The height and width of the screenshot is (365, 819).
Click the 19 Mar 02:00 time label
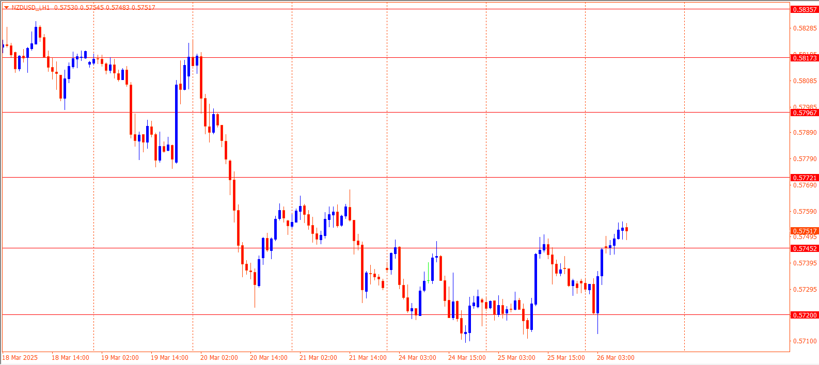coord(120,357)
